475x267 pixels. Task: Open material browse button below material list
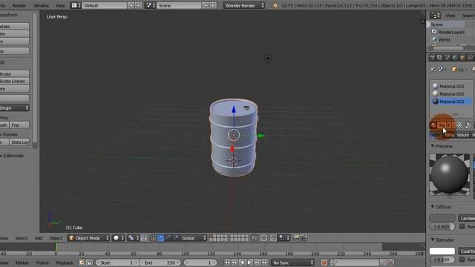[x=433, y=125]
